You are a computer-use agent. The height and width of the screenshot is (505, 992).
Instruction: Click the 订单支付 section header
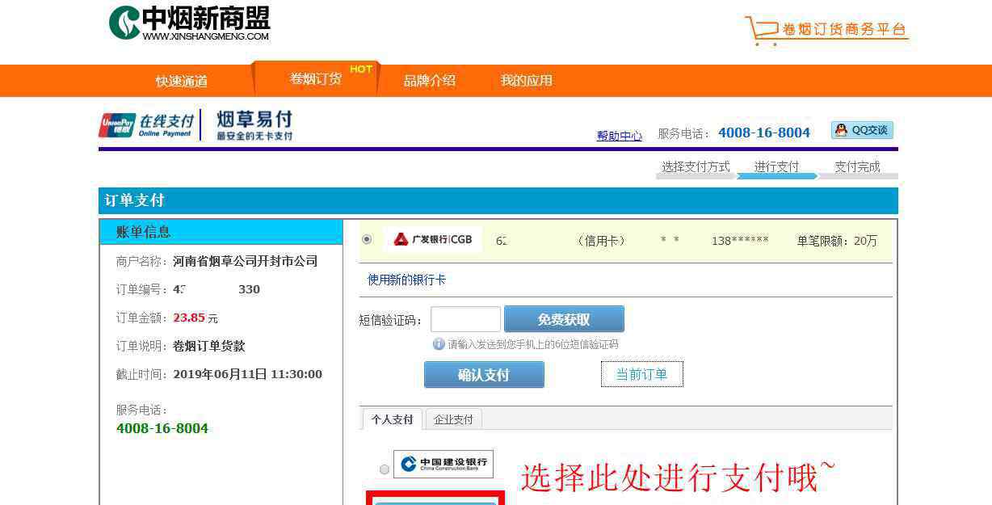pos(498,200)
